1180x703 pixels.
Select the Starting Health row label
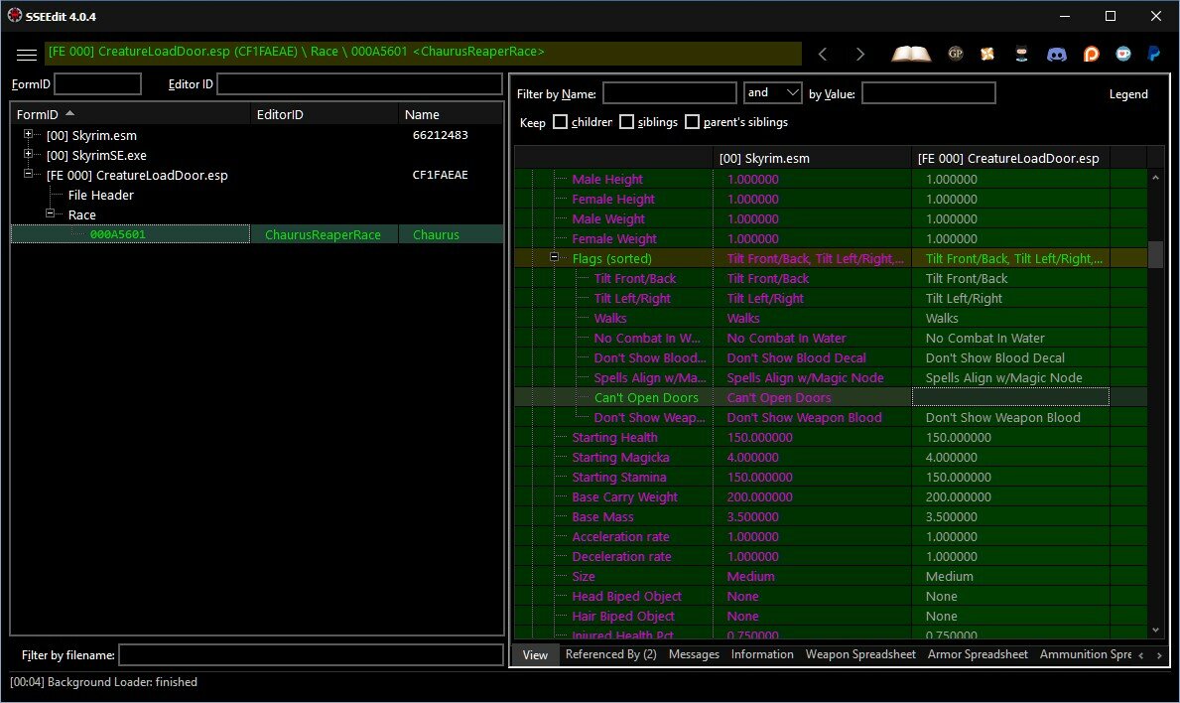click(614, 437)
